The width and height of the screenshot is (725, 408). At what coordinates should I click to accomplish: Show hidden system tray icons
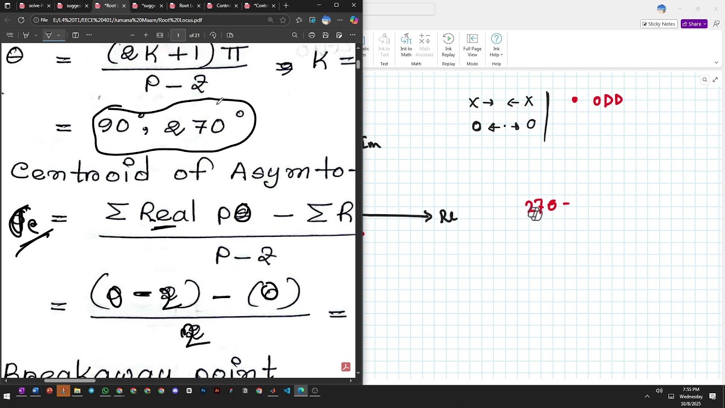pyautogui.click(x=647, y=396)
